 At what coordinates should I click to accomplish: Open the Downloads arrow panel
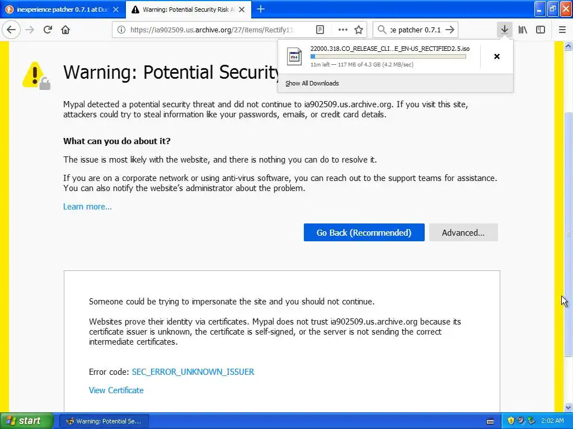504,30
